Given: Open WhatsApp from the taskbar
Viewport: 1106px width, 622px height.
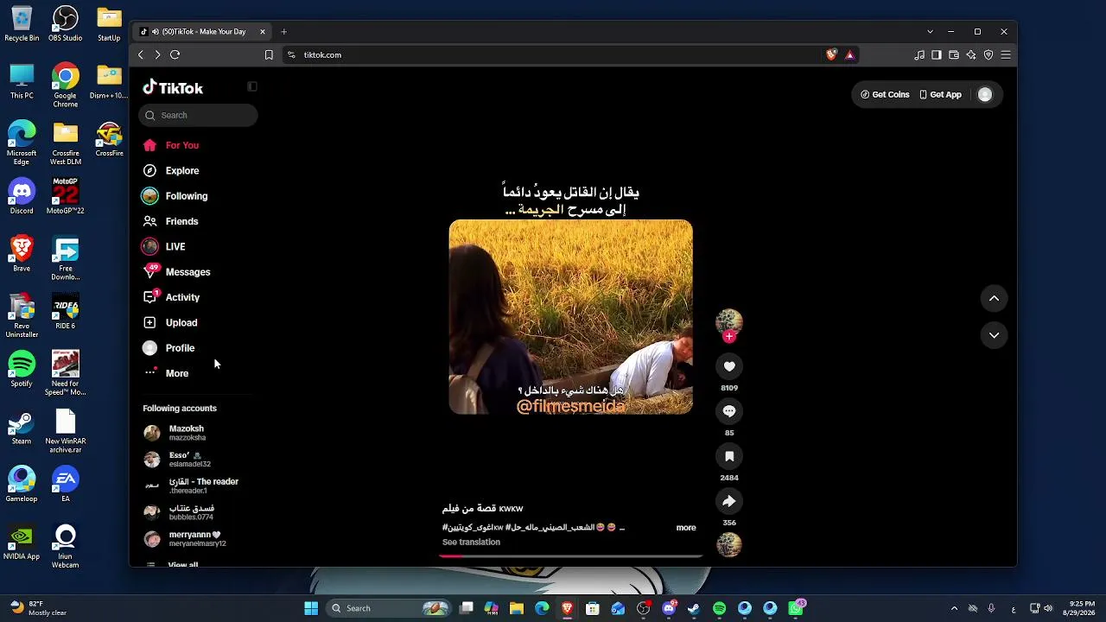Looking at the screenshot, I should (795, 608).
